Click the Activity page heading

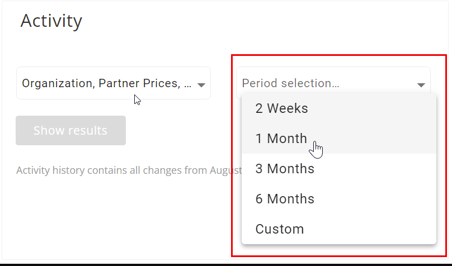click(x=51, y=21)
